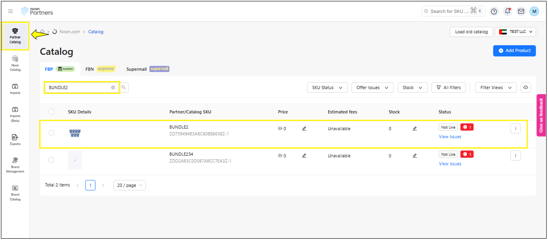Go to Imports in the sidebar
The height and width of the screenshot is (240, 548).
[x=15, y=89]
